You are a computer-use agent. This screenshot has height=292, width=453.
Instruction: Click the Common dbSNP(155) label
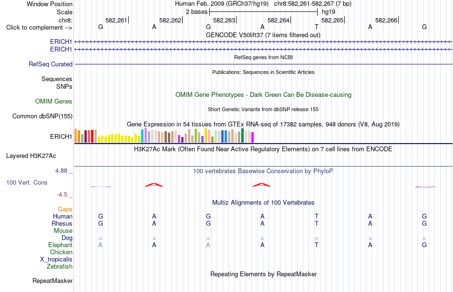coord(42,116)
